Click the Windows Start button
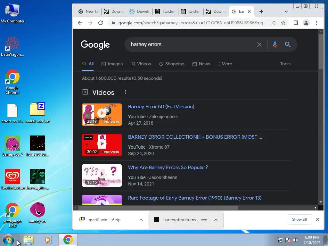The height and width of the screenshot is (246, 328). [8, 240]
